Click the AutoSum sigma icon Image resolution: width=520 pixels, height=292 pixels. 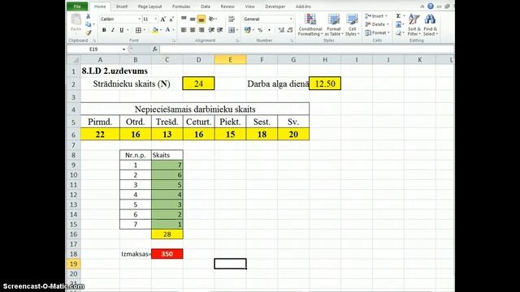398,16
